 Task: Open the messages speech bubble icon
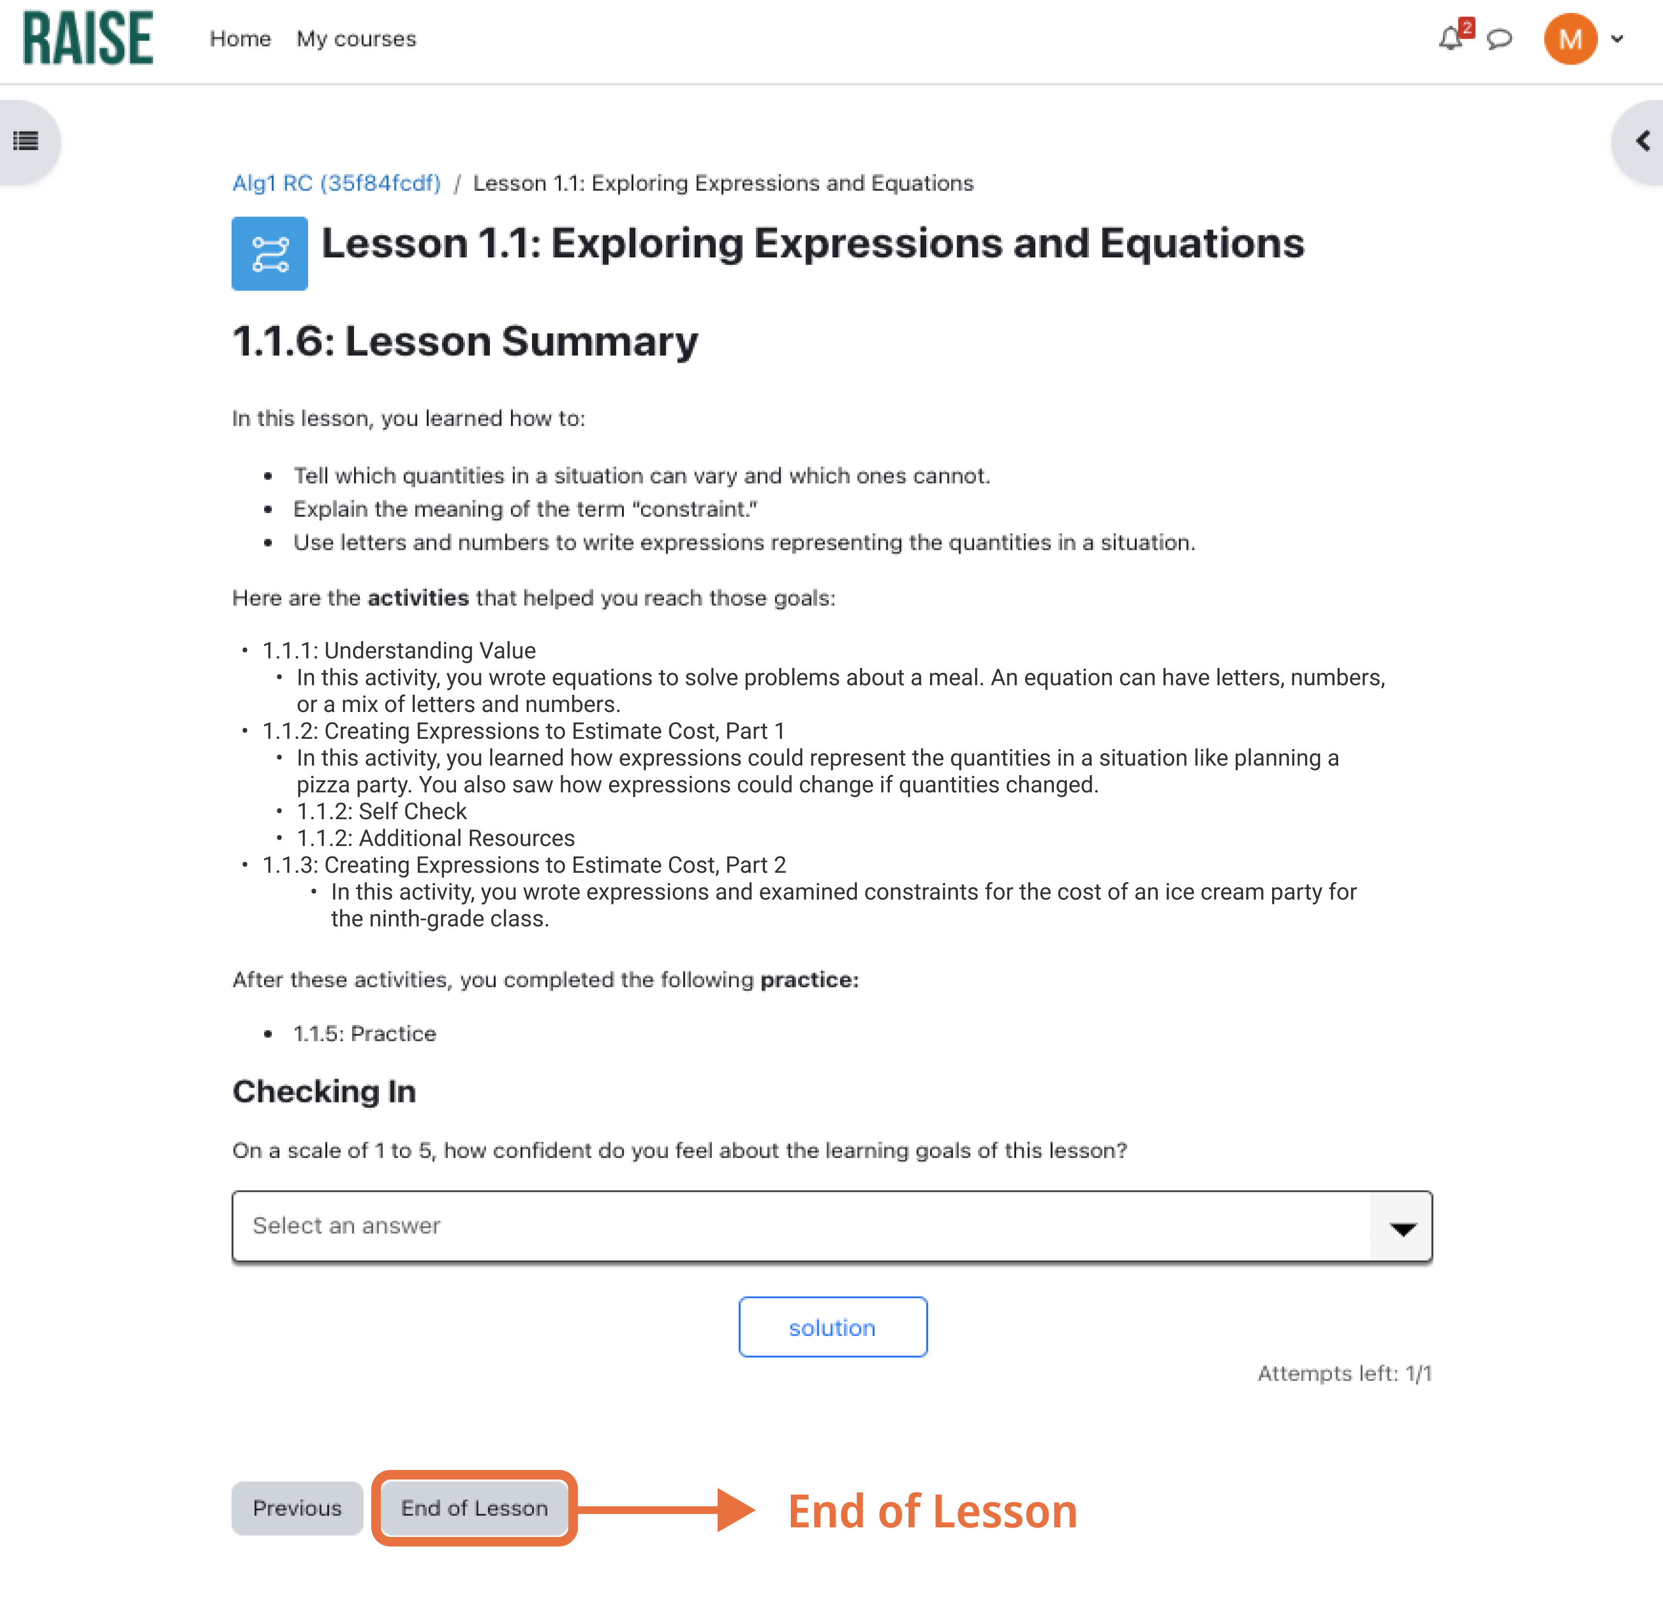pos(1499,39)
